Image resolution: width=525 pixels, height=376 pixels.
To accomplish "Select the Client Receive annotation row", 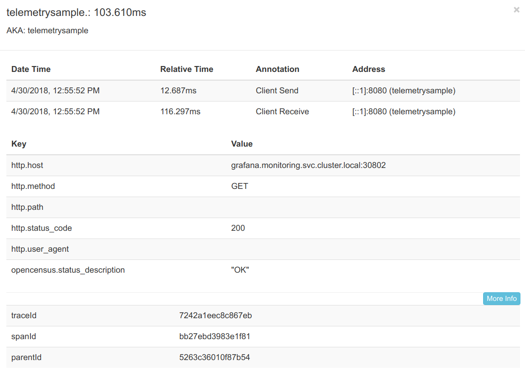I will pos(263,112).
